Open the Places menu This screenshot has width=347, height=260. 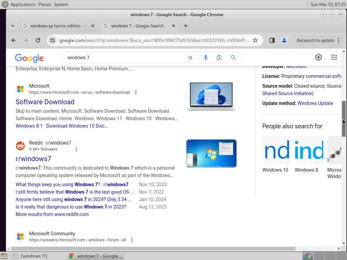point(45,4)
